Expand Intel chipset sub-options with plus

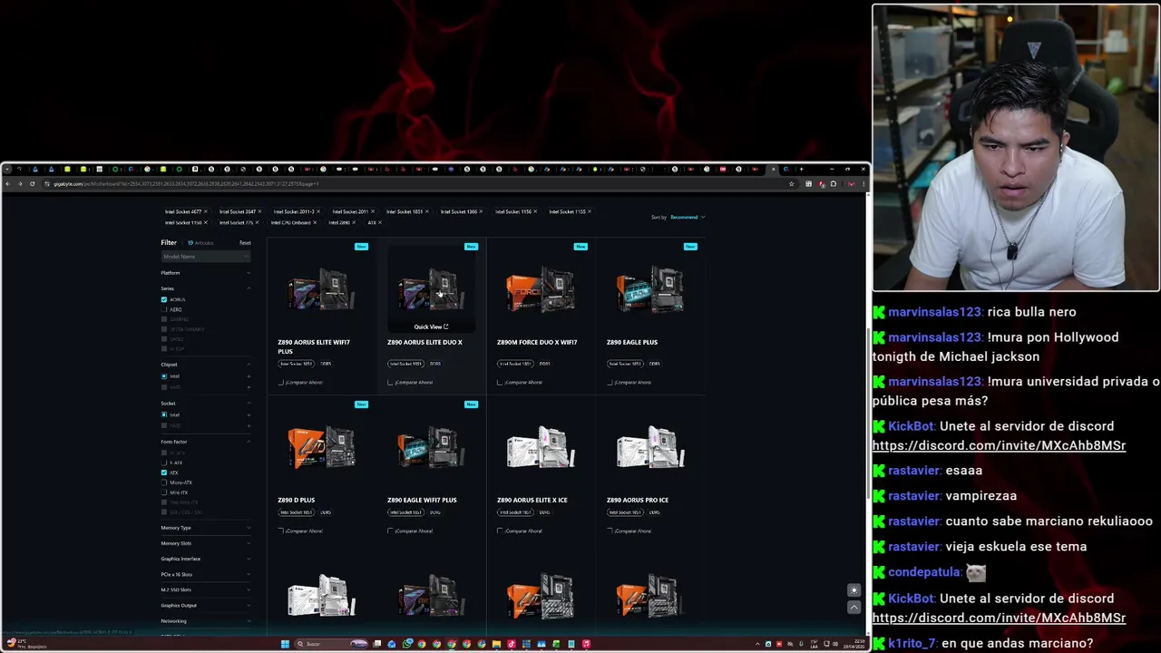(x=249, y=376)
